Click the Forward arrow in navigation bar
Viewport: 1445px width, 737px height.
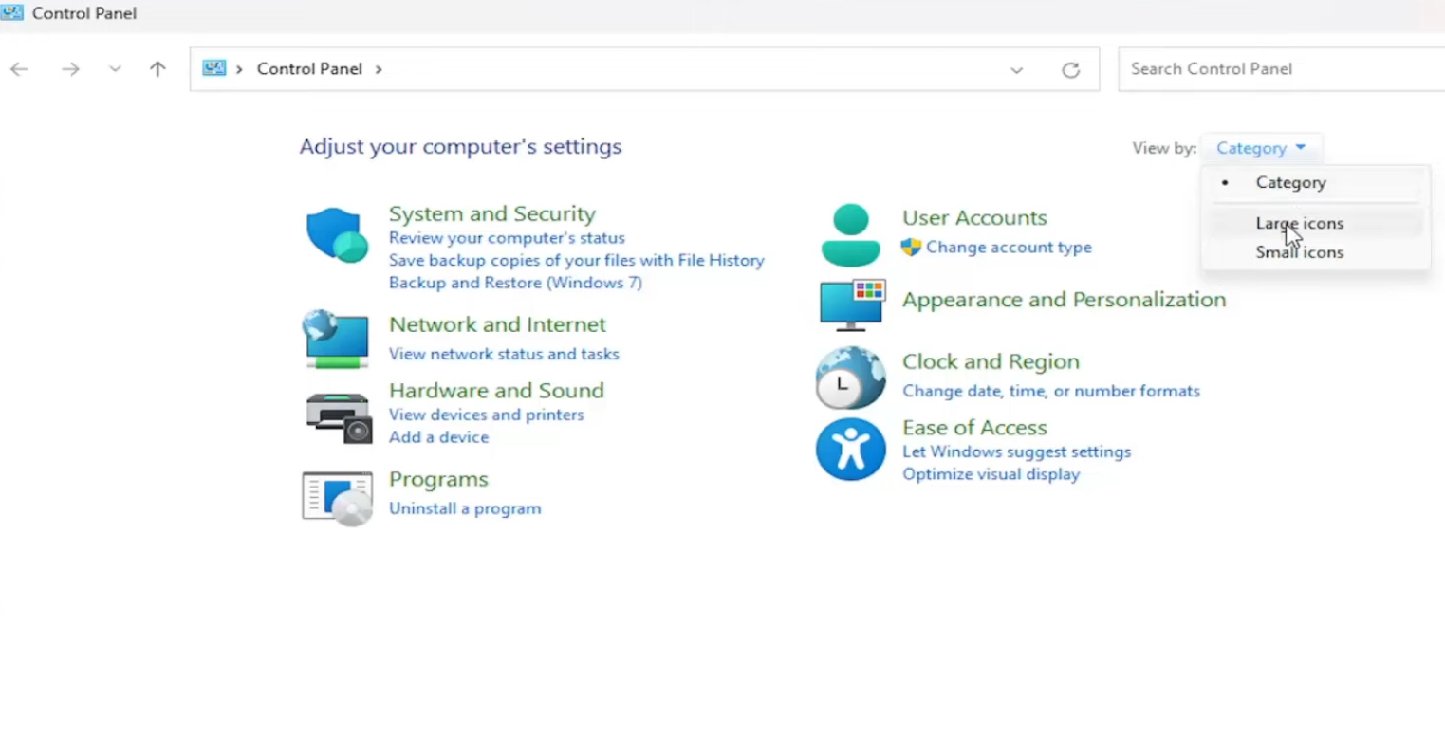(x=70, y=69)
